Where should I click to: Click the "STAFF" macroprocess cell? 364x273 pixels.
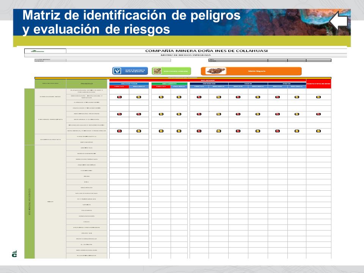(x=50, y=202)
